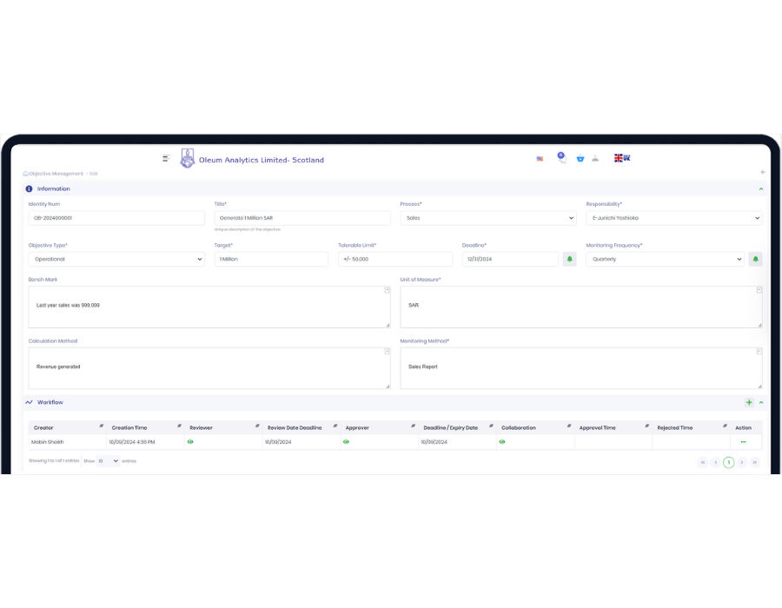Click the green plus icon in Workflow

point(749,403)
